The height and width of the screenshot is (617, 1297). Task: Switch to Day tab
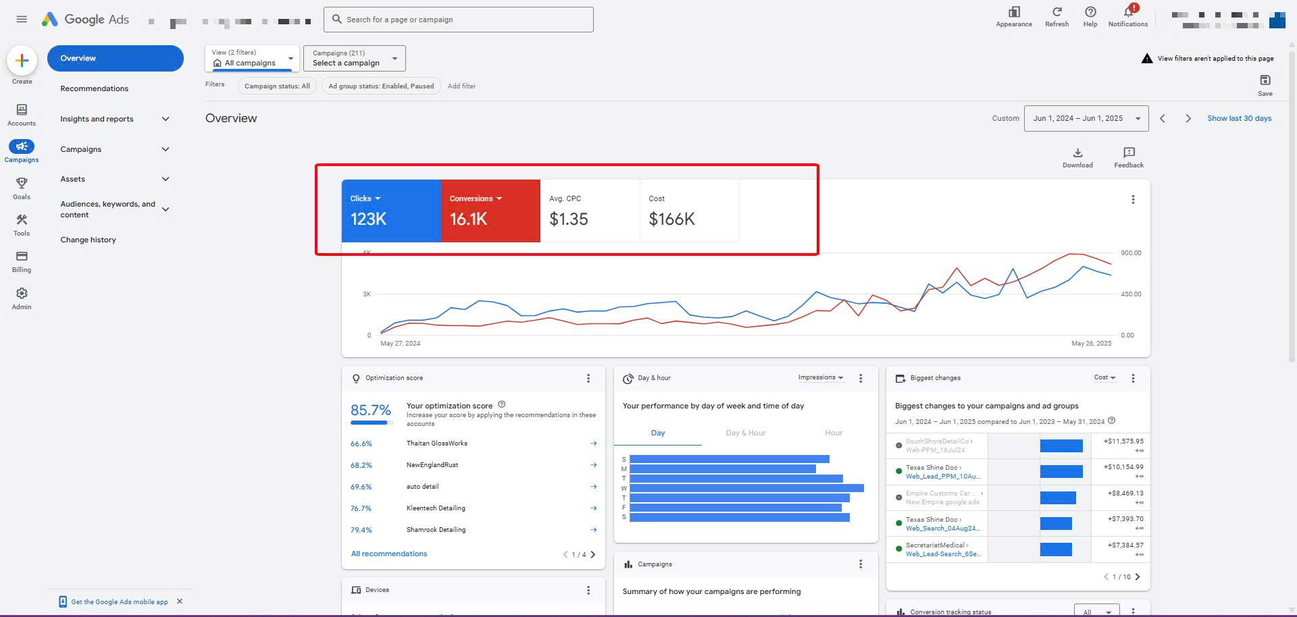pos(657,433)
